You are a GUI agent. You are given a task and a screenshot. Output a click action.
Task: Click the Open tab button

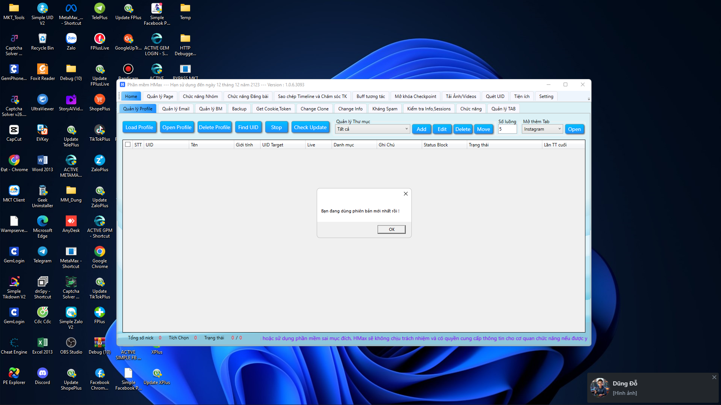(x=574, y=129)
